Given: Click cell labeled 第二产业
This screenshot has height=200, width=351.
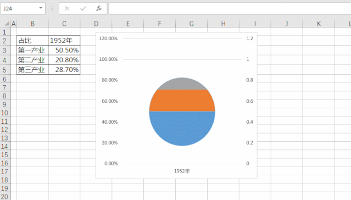Looking at the screenshot, I should click(x=32, y=60).
